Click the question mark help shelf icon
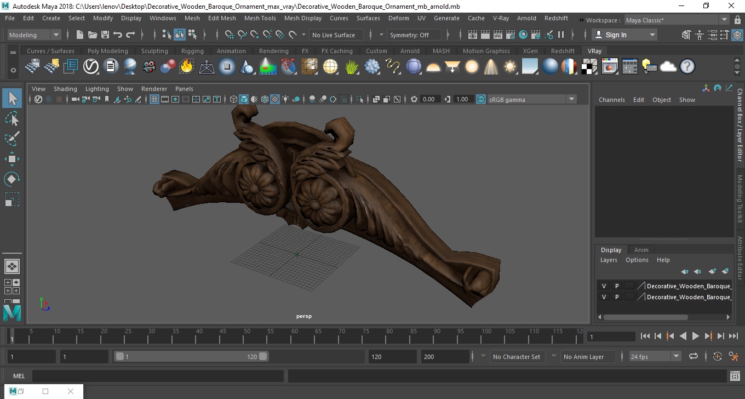Image resolution: width=745 pixels, height=399 pixels. click(687, 67)
